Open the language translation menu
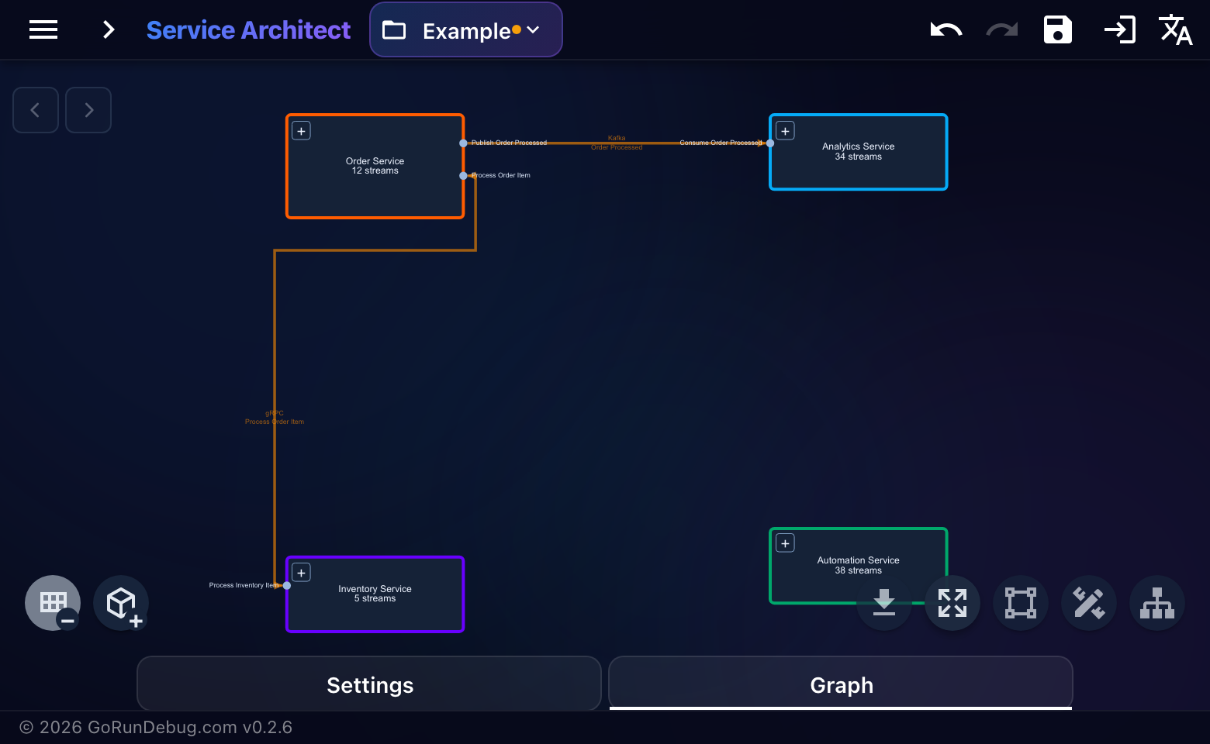Viewport: 1210px width, 744px height. (x=1175, y=29)
